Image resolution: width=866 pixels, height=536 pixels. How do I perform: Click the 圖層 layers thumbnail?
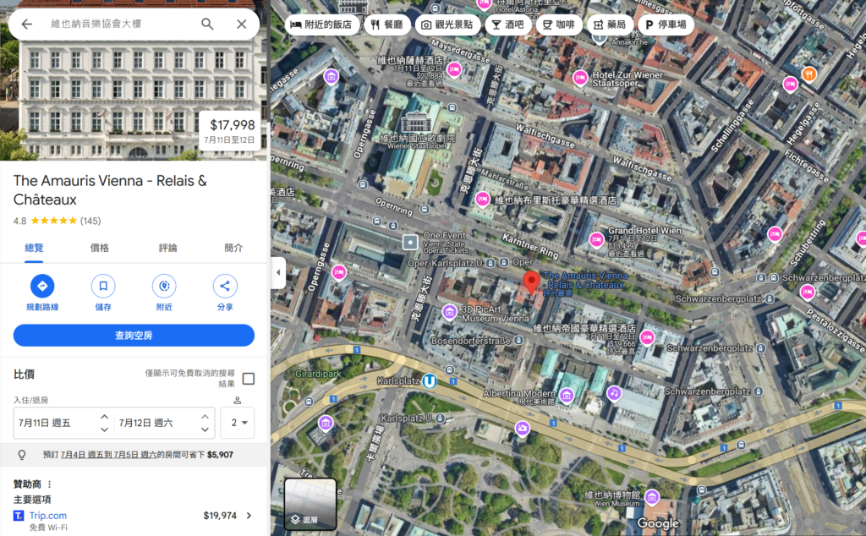310,504
